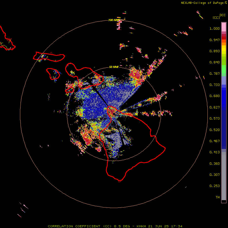Click the pink segment of the color bar

(x=224, y=27)
